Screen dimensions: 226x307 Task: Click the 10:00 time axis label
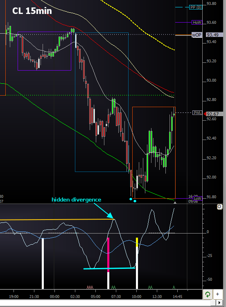(136, 297)
